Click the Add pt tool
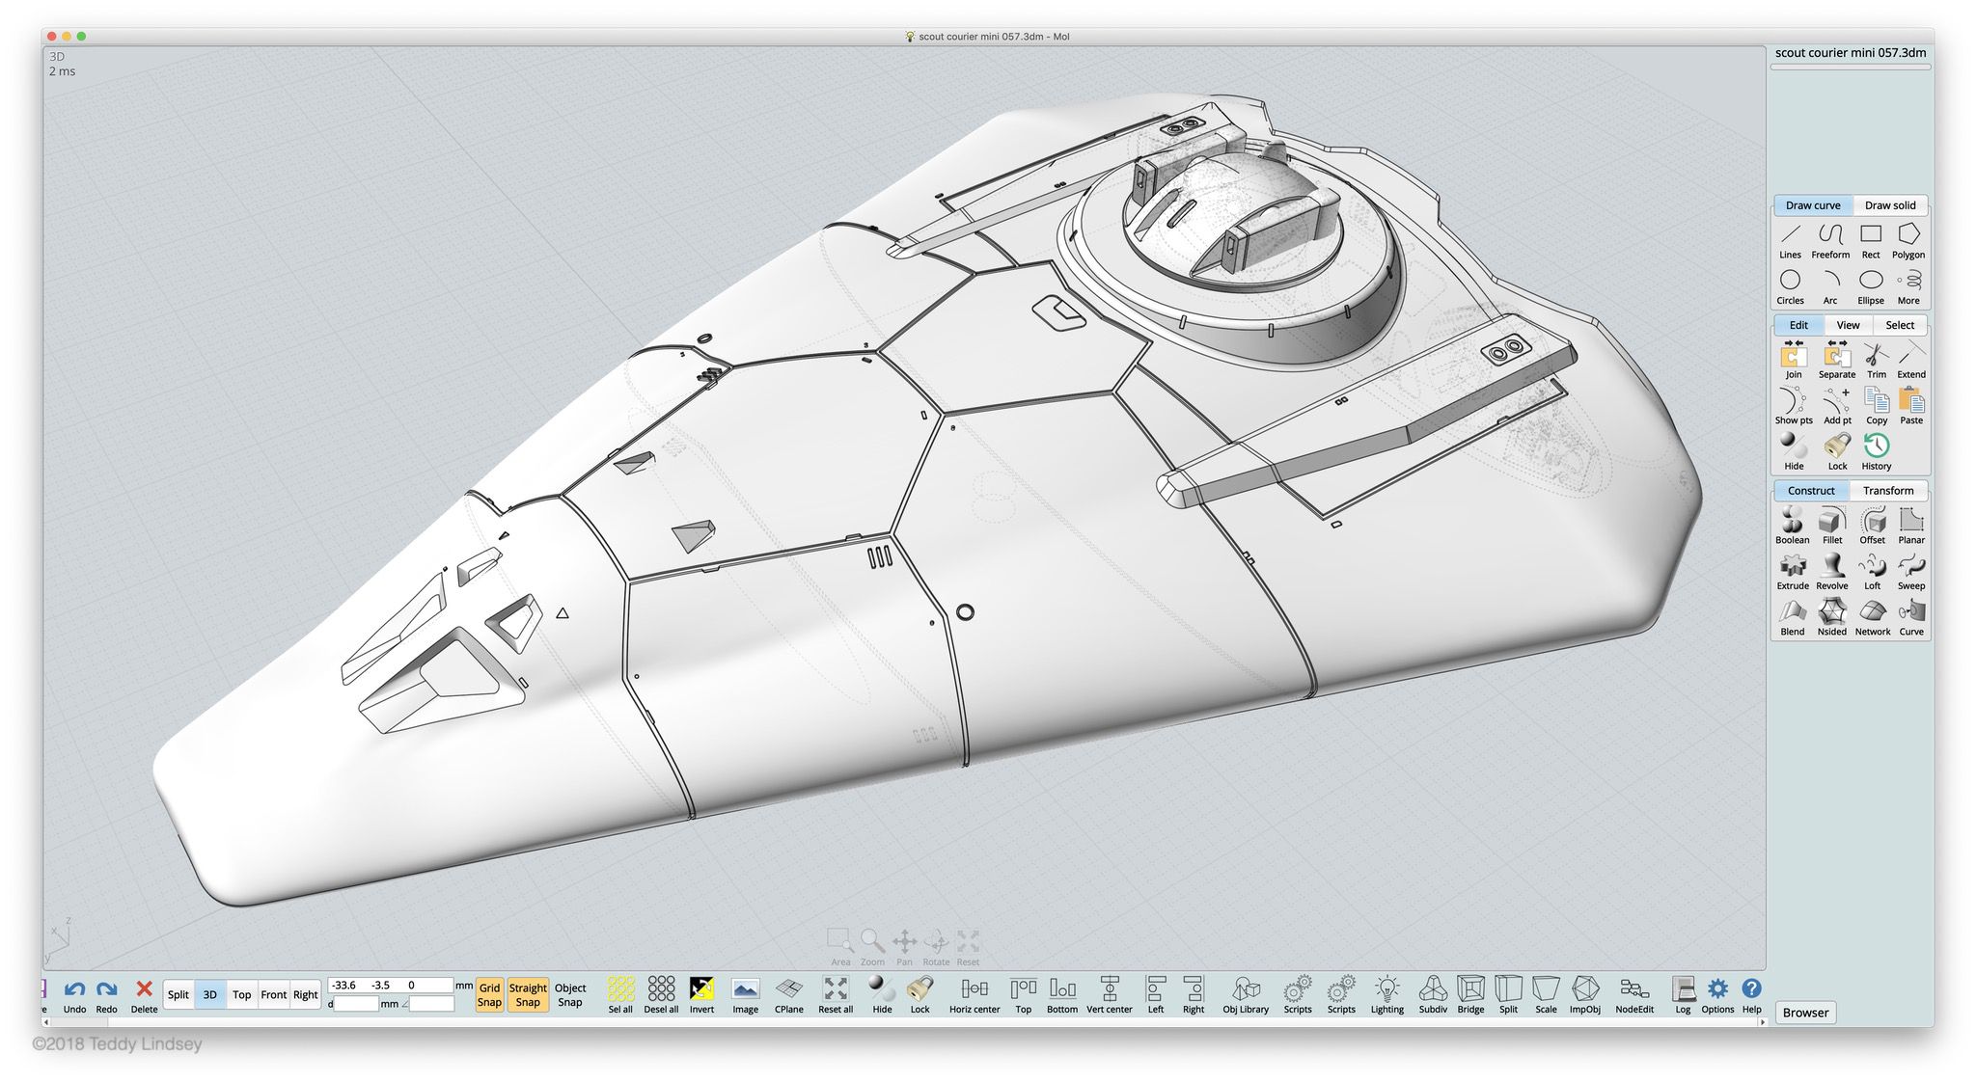This screenshot has width=1976, height=1082. tap(1837, 406)
